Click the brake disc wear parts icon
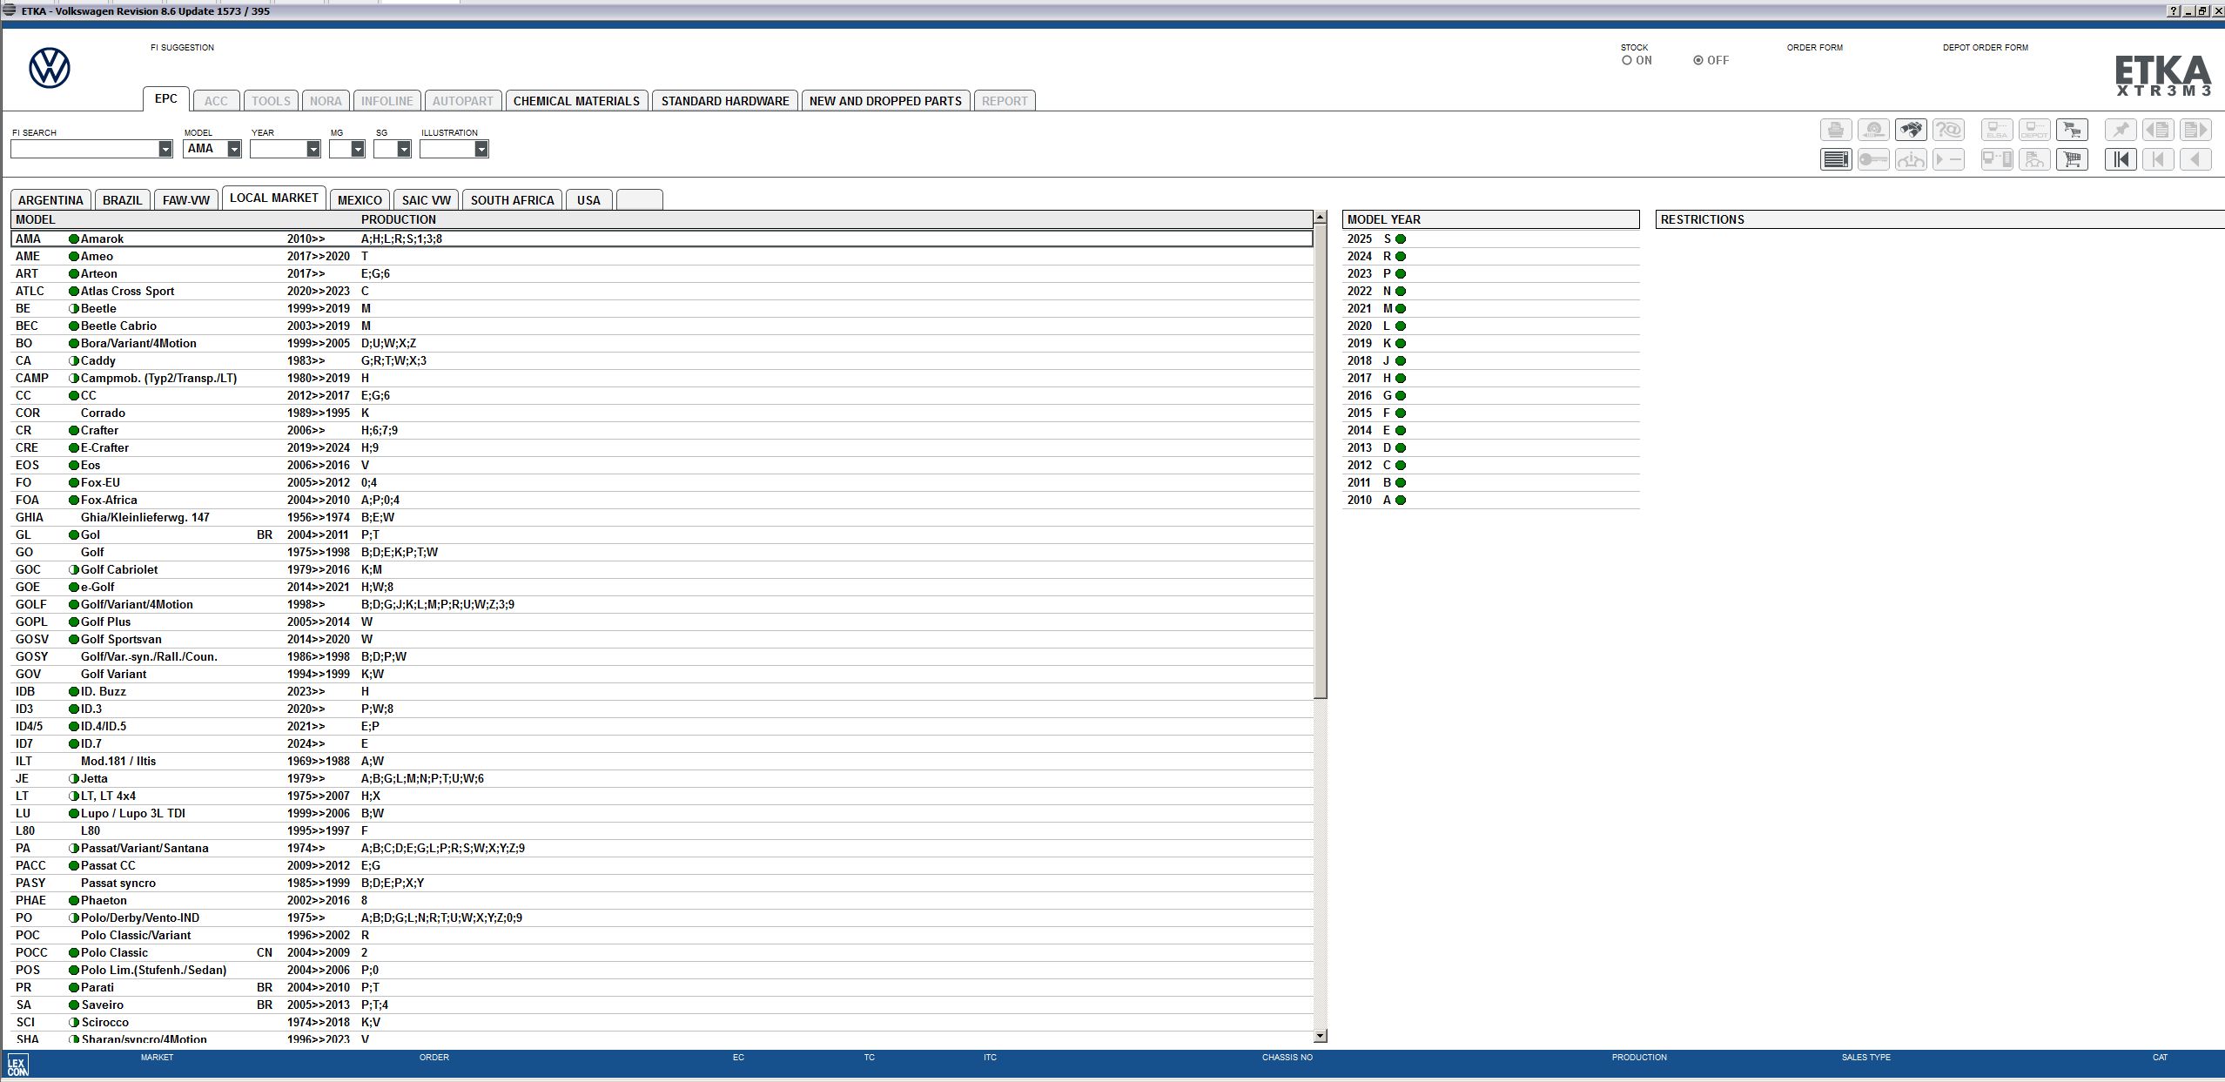This screenshot has width=2225, height=1082. [1873, 130]
